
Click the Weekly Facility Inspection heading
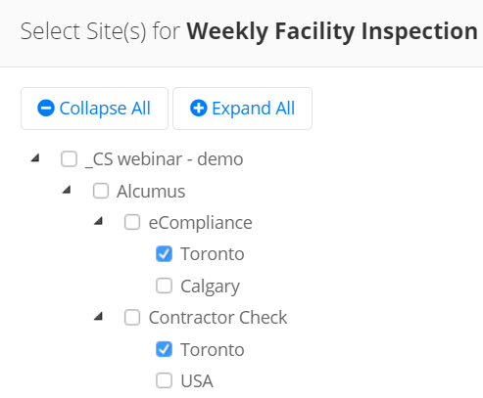(x=332, y=31)
